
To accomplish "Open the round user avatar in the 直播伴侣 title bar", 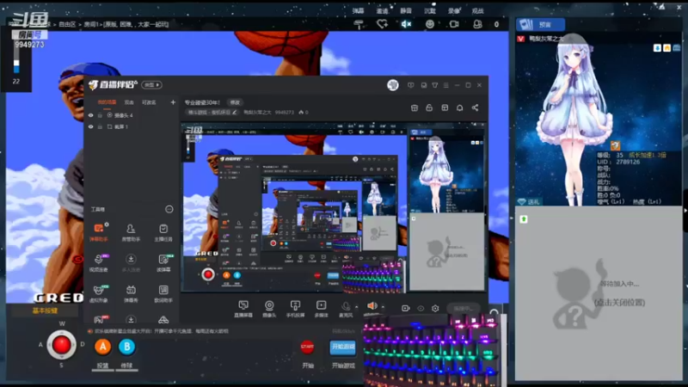I will (x=393, y=85).
